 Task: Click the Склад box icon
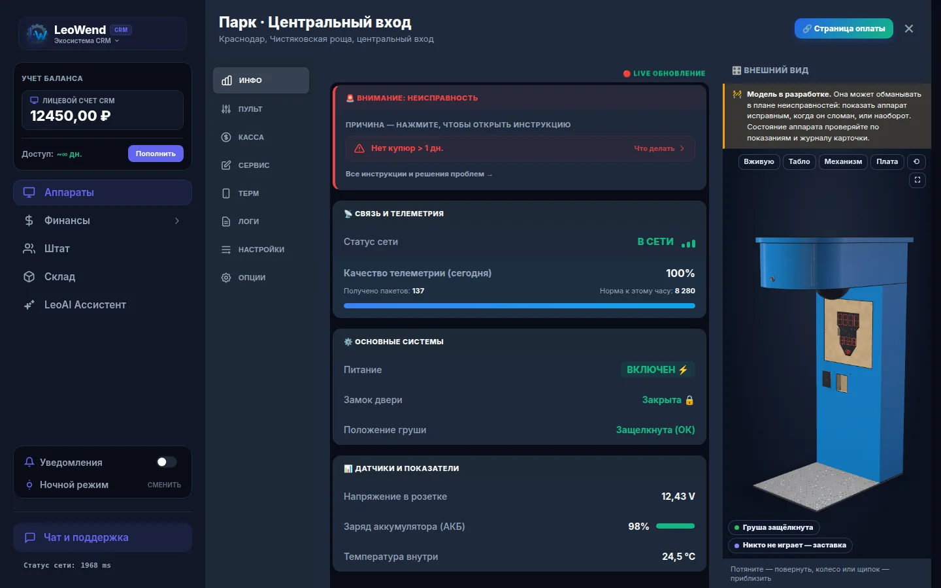(x=29, y=277)
